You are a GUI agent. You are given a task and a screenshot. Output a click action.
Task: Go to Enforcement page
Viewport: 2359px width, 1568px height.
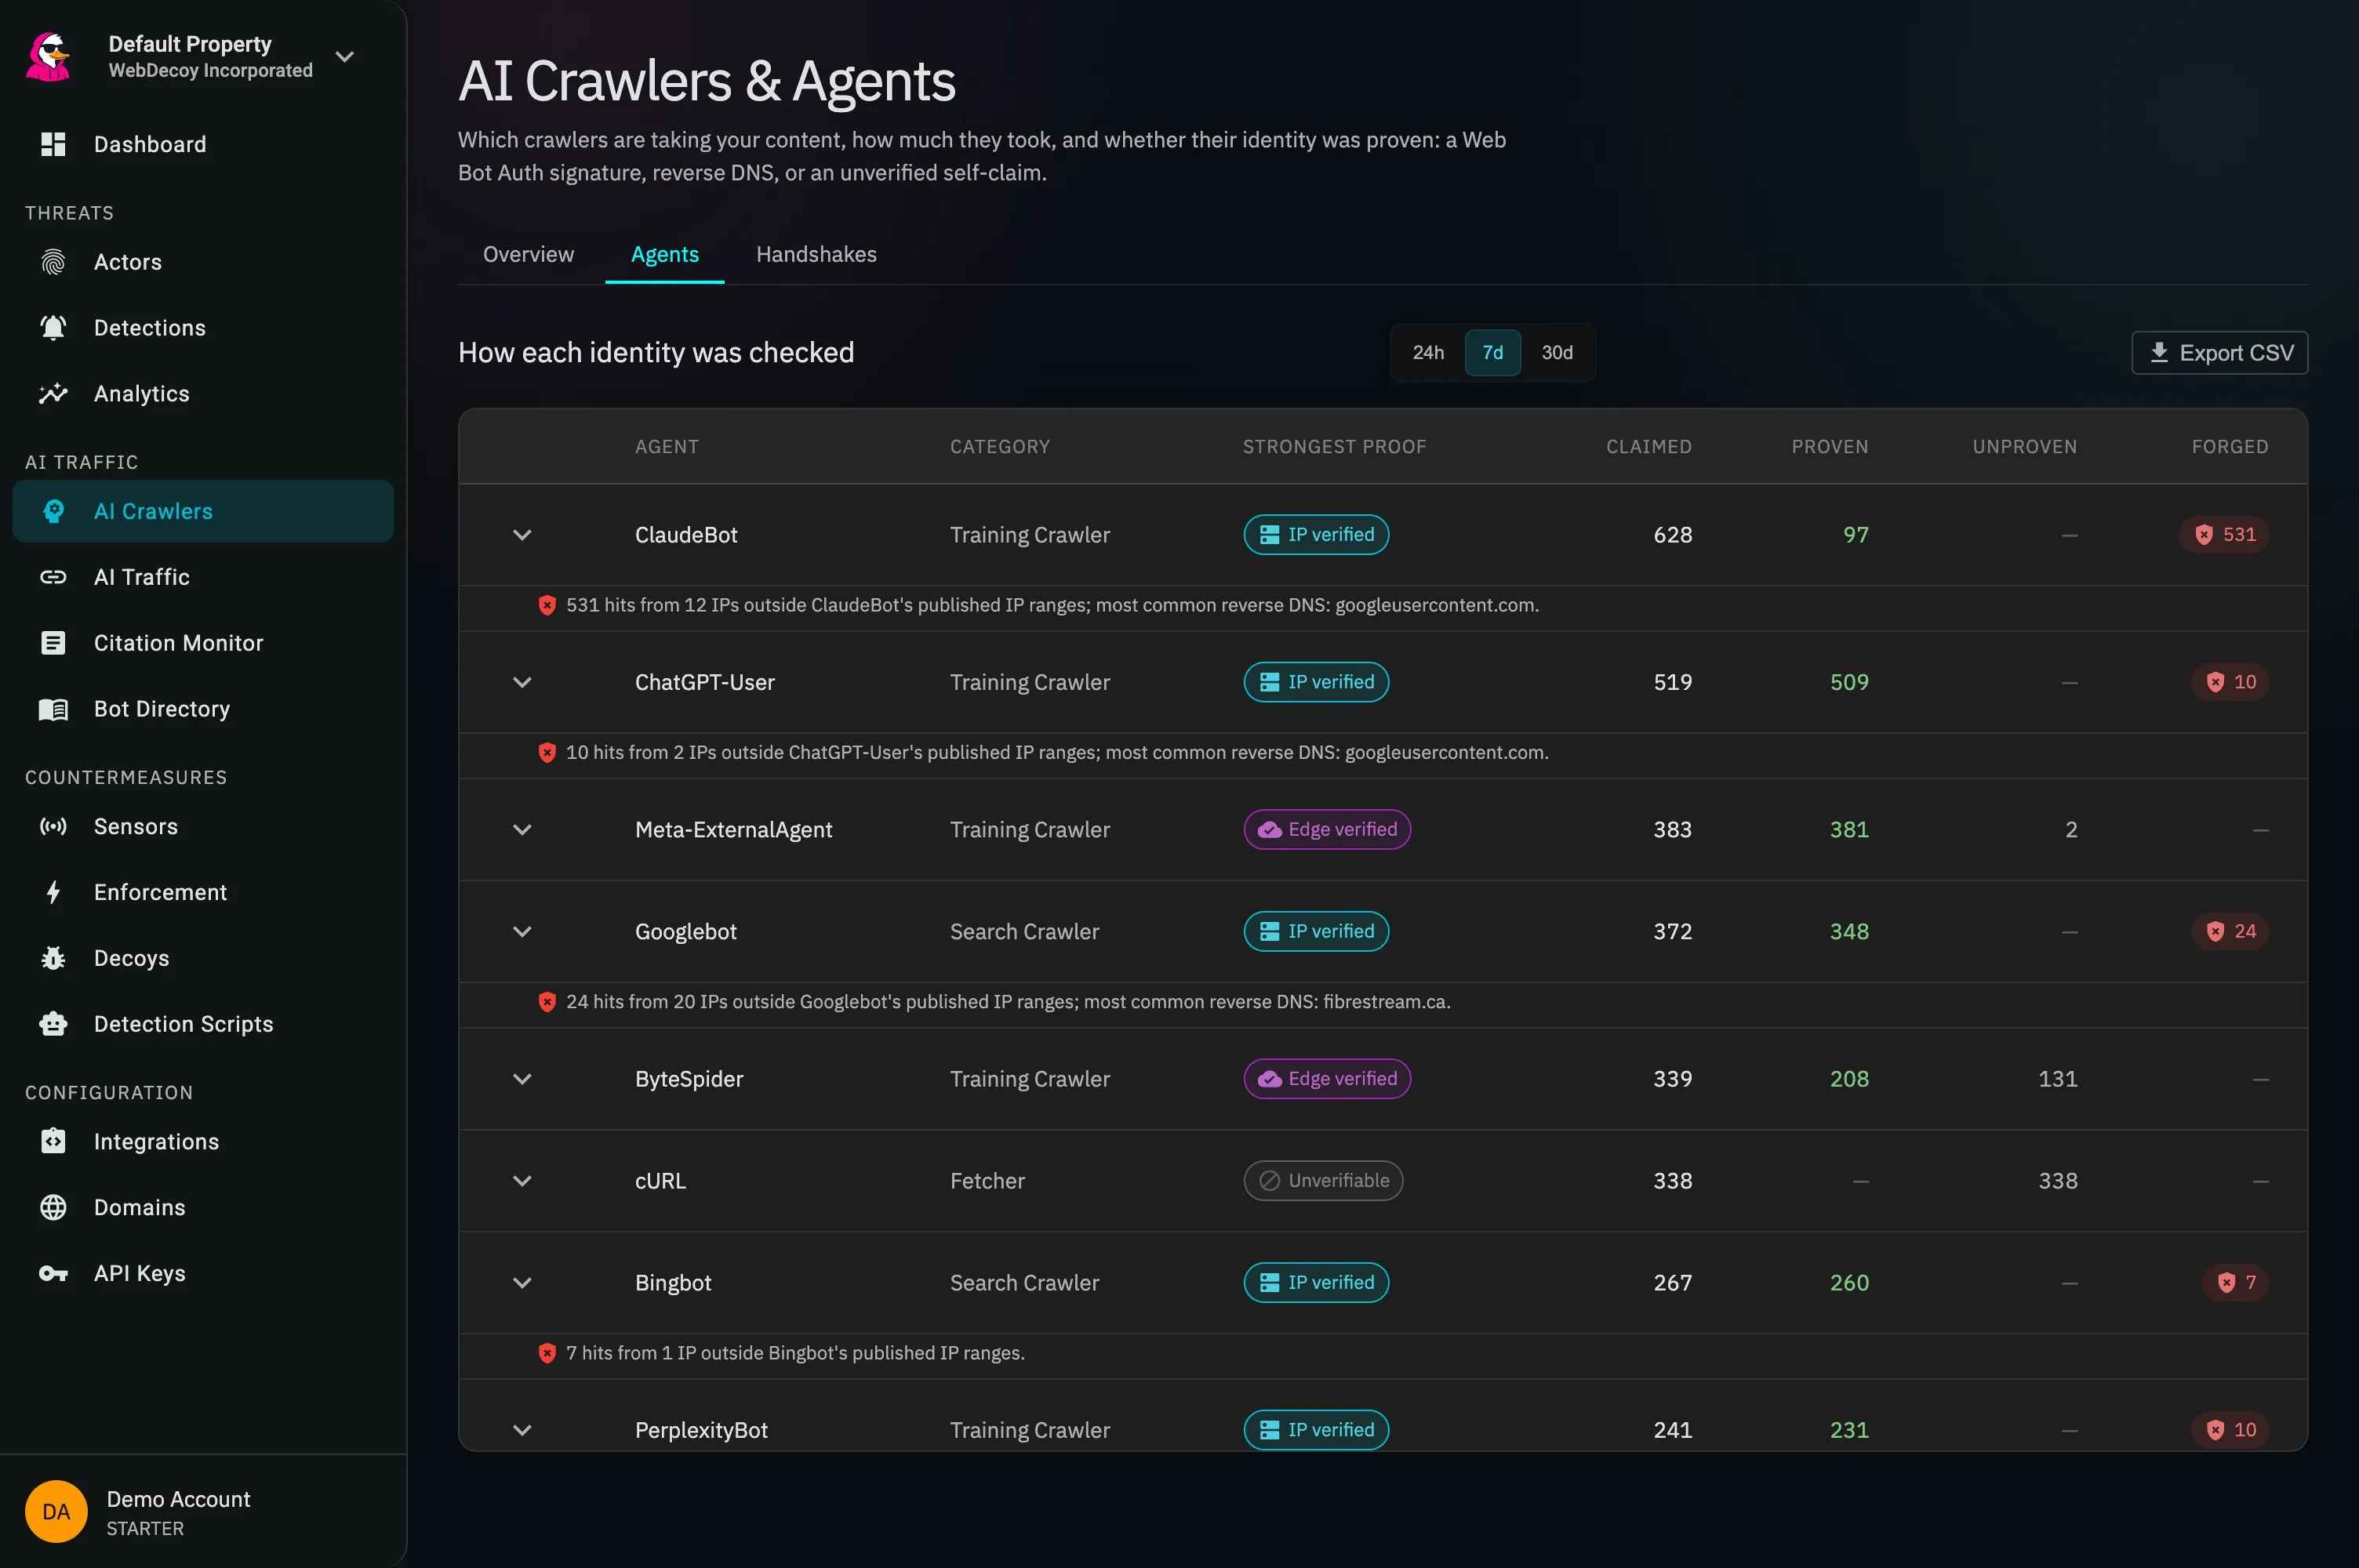coord(203,892)
